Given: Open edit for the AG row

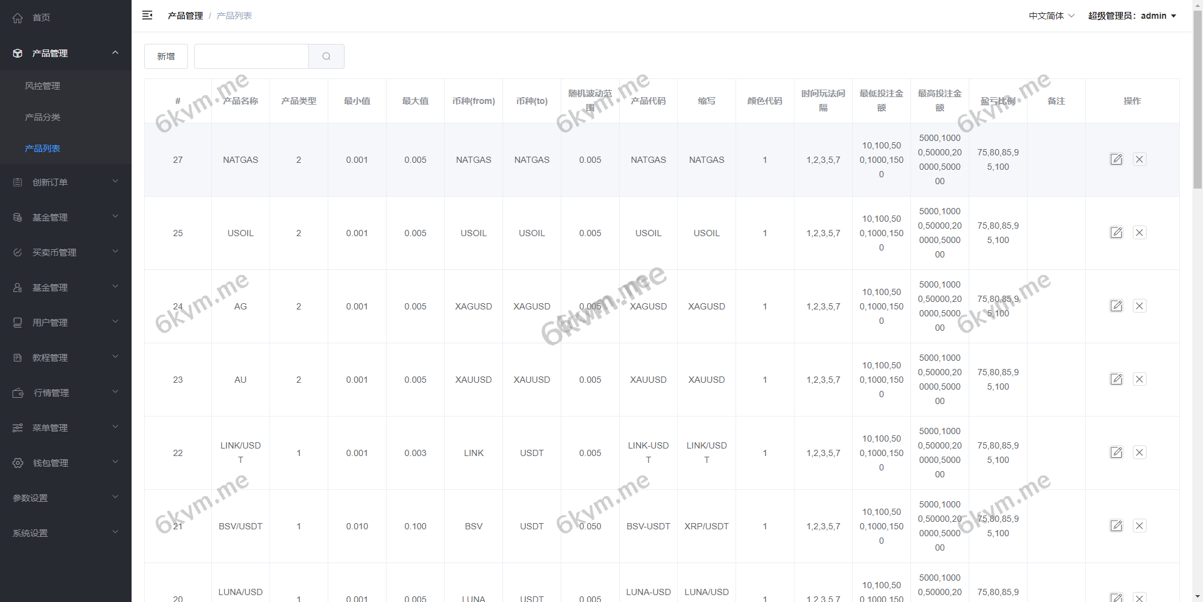Looking at the screenshot, I should pos(1116,306).
